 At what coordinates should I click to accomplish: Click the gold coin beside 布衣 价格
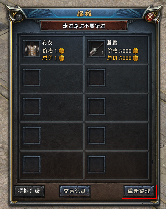pyautogui.click(x=61, y=51)
